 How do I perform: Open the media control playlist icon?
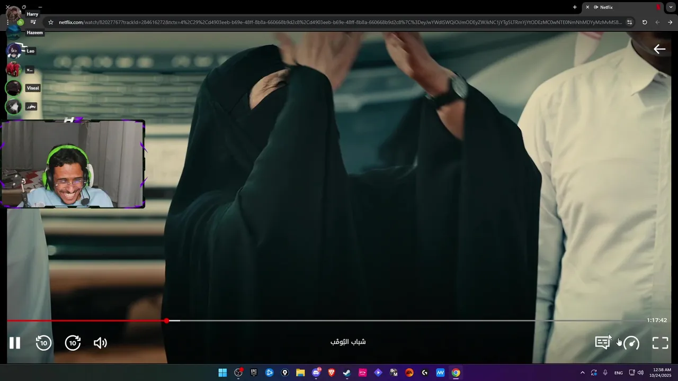coord(33,22)
